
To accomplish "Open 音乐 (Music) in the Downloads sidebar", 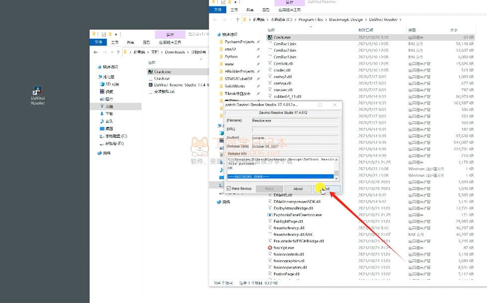I will click(109, 121).
